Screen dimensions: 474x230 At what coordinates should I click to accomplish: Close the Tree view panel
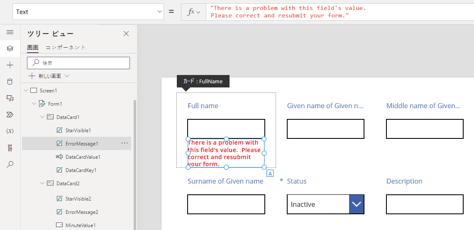pyautogui.click(x=126, y=34)
